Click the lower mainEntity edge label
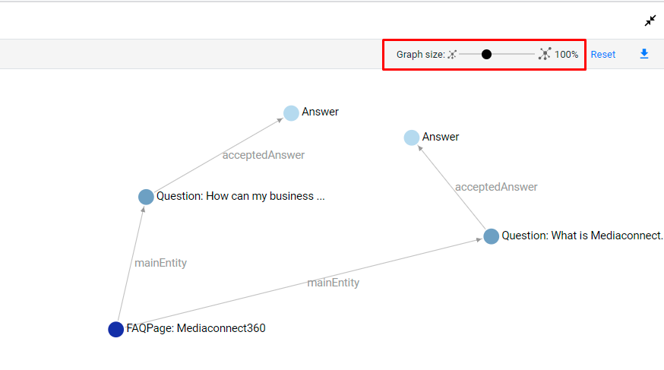The width and height of the screenshot is (664, 370). point(333,283)
